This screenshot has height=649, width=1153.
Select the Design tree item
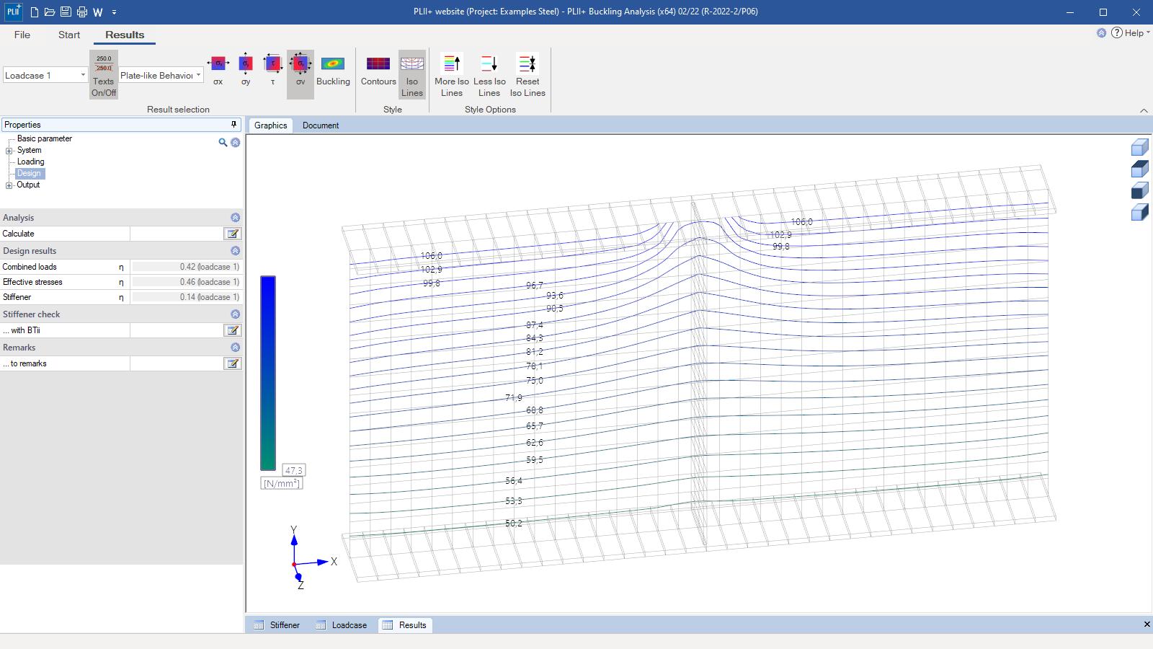pyautogui.click(x=30, y=173)
